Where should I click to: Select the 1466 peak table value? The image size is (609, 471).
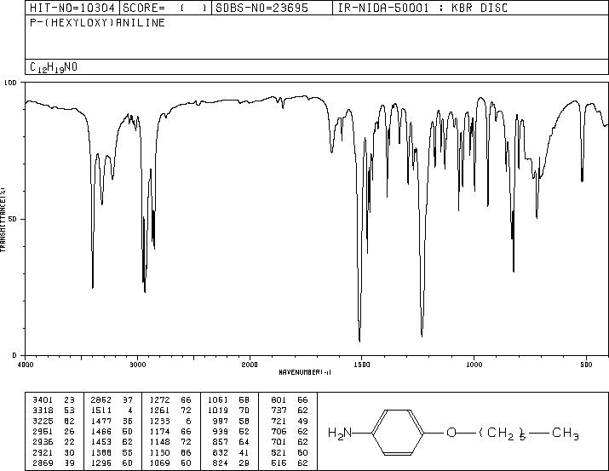pyautogui.click(x=101, y=431)
